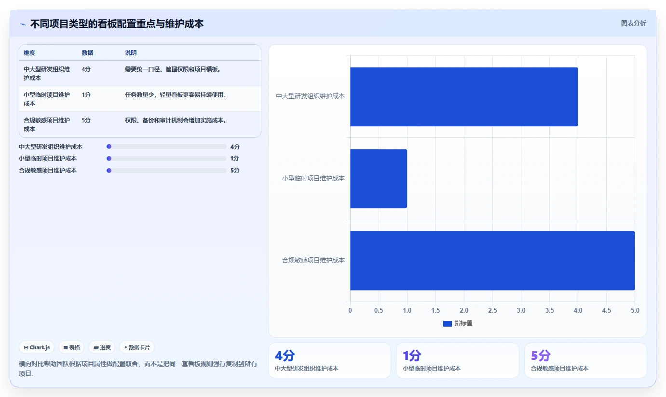Click the 5分 value in the table

point(86,120)
